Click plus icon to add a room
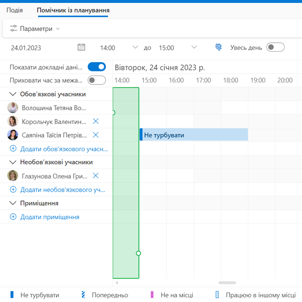The image size is (302, 302). coord(13,217)
